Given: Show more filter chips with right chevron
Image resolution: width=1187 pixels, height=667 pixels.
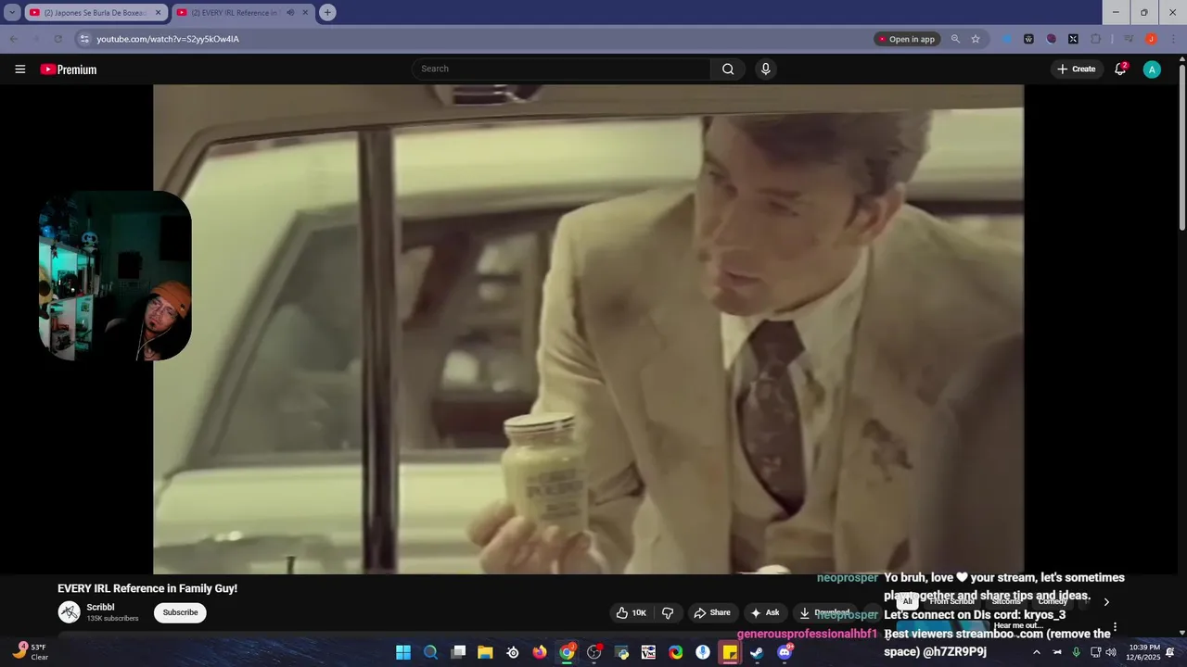Looking at the screenshot, I should [1105, 602].
